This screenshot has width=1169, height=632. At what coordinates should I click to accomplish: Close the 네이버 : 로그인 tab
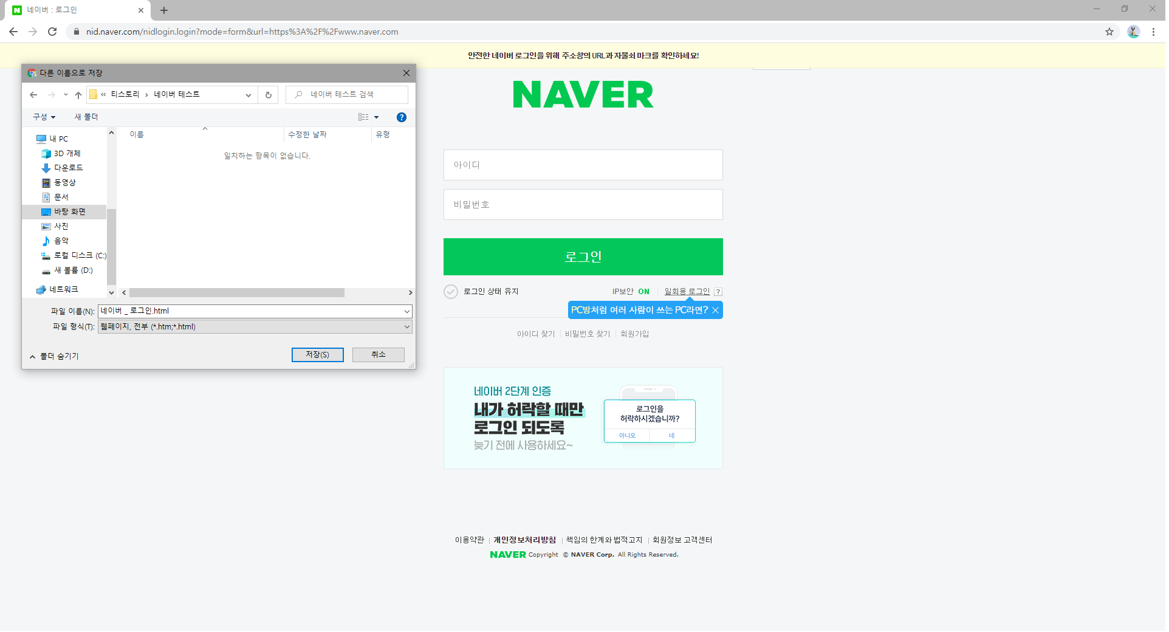point(141,10)
